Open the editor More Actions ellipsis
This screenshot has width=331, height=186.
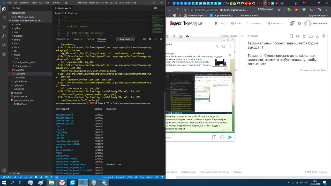click(161, 8)
